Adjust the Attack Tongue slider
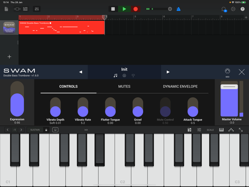This screenshot has height=187, width=249. click(193, 107)
